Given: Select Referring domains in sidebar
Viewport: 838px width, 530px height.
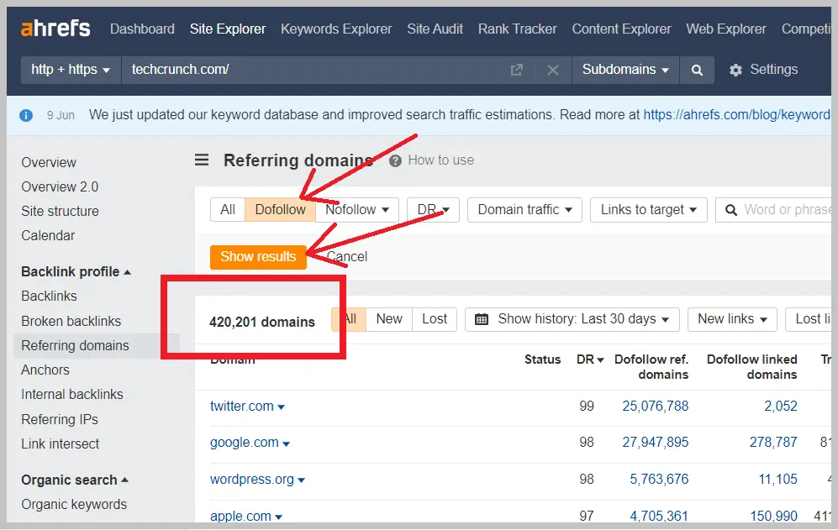Looking at the screenshot, I should tap(76, 346).
